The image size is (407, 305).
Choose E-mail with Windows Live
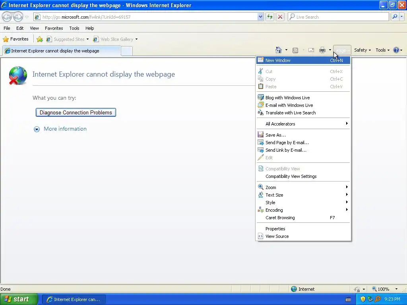click(x=303, y=105)
